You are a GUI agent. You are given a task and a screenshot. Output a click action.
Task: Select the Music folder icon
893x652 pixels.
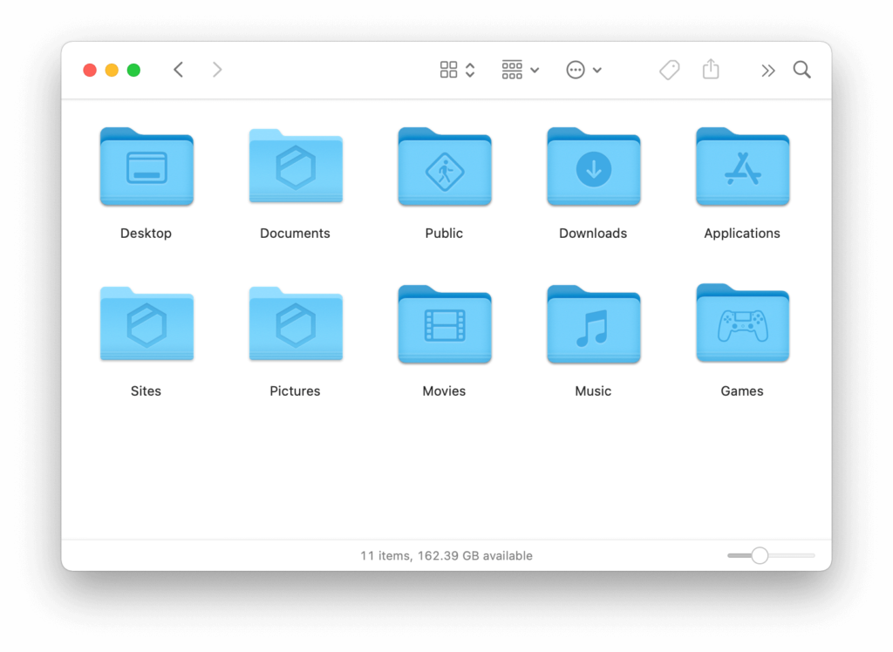pyautogui.click(x=594, y=325)
